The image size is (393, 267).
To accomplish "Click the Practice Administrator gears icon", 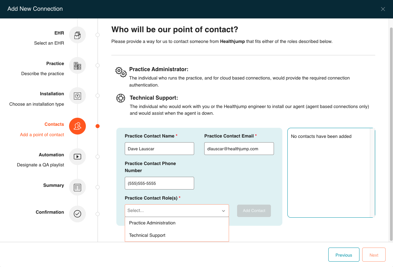I will tap(121, 72).
